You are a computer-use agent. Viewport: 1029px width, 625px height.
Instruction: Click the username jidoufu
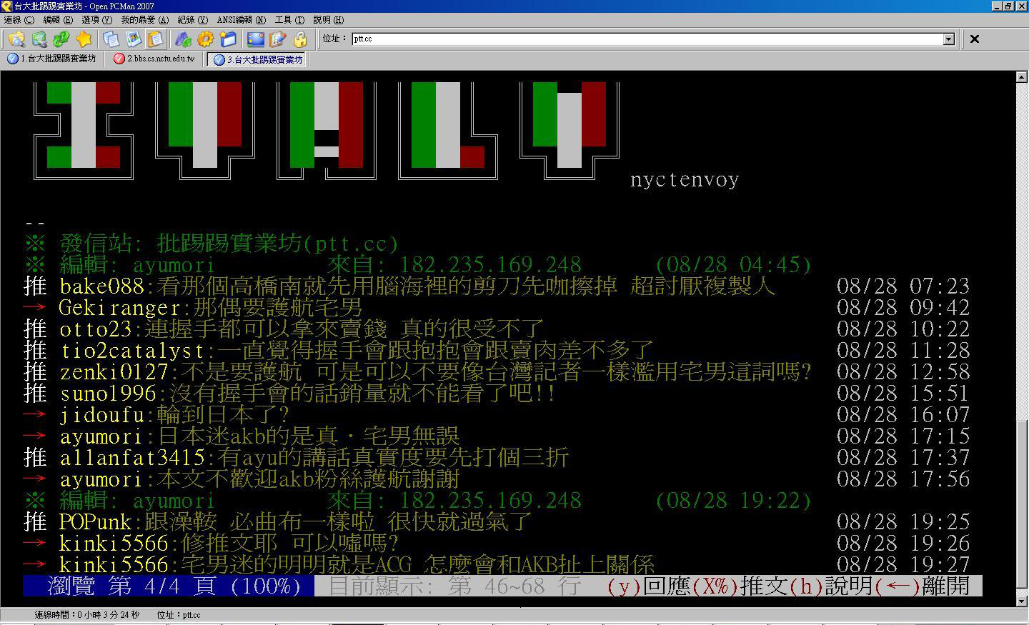tap(102, 415)
